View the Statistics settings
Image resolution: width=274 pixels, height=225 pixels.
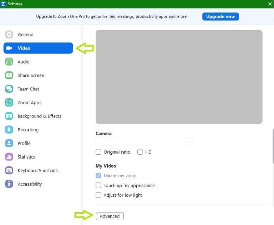tap(38, 157)
